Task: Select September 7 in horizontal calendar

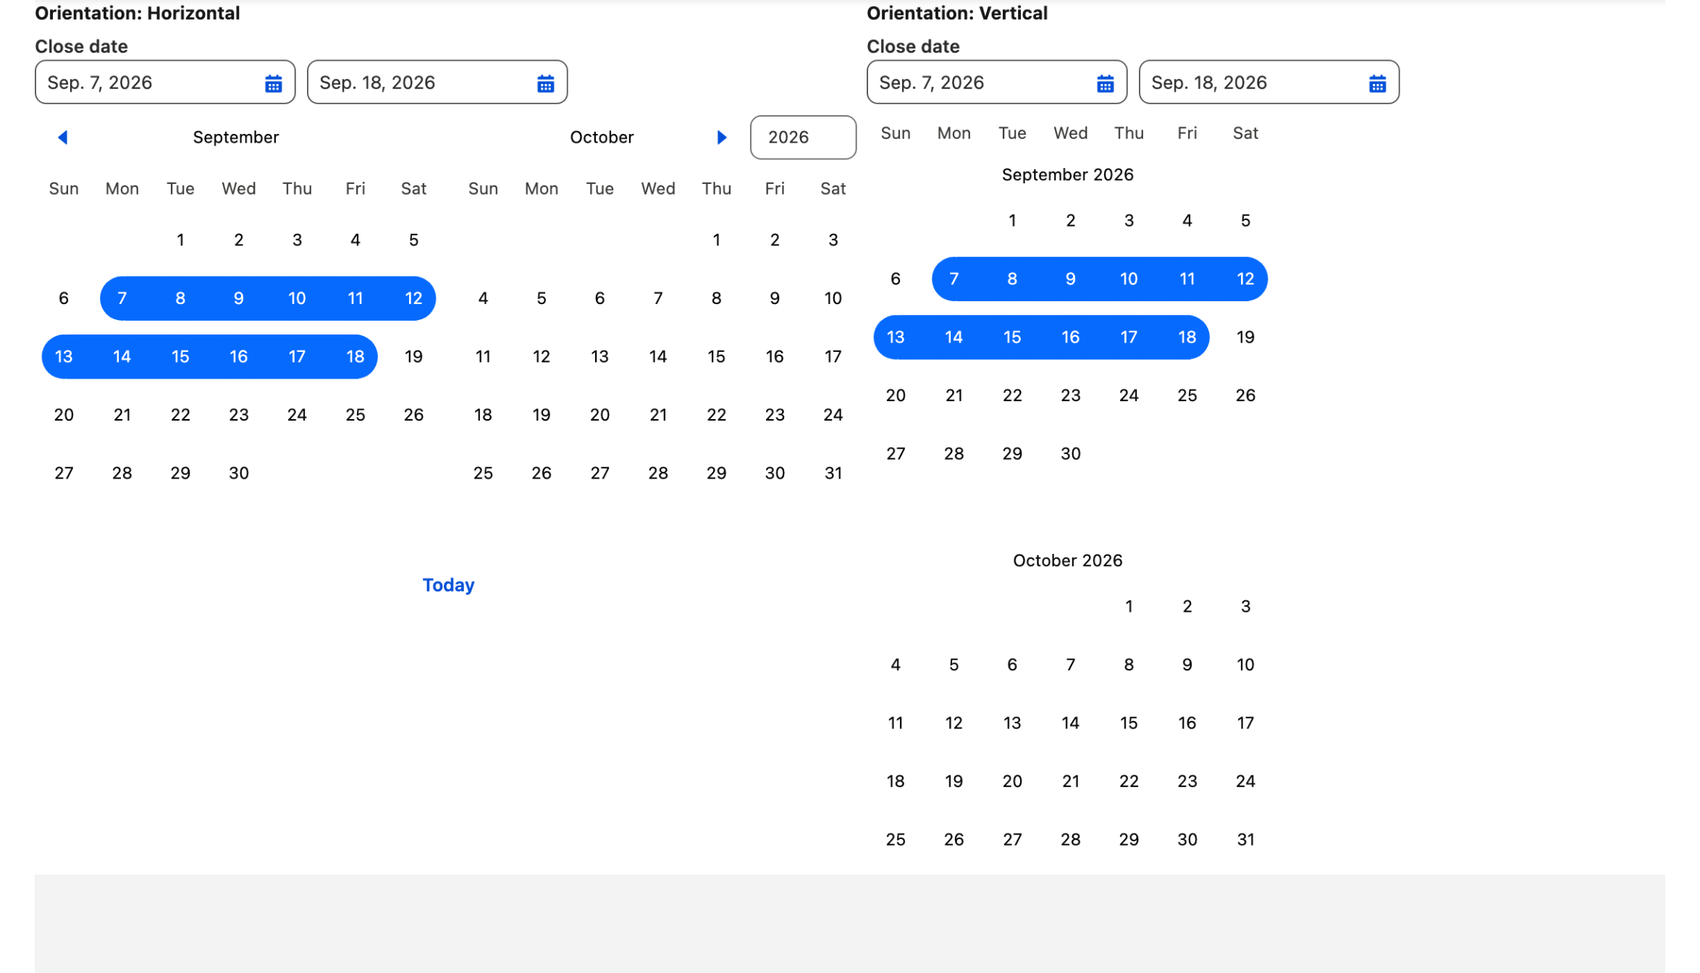Action: (122, 298)
